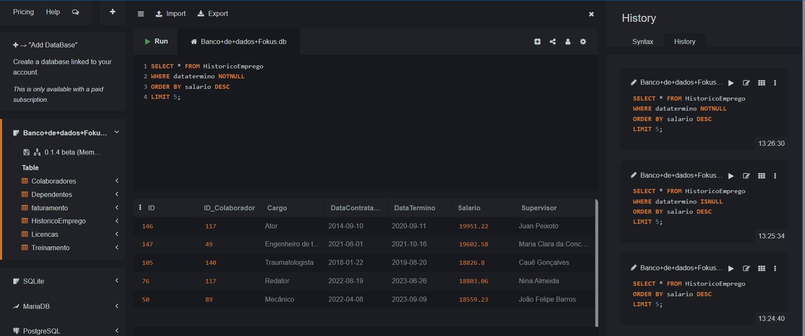The width and height of the screenshot is (805, 336).
Task: Expand the MariaDB section chevron
Action: pos(117,306)
